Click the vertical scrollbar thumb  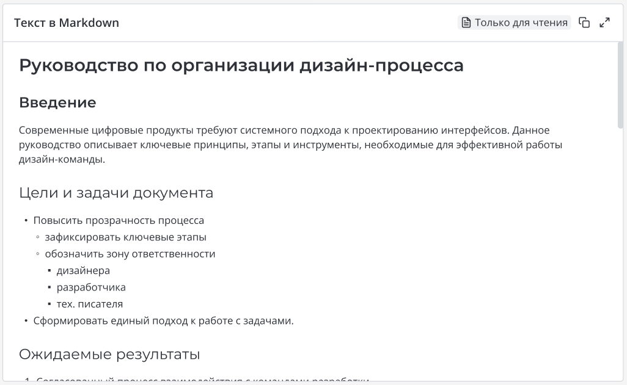[x=621, y=85]
